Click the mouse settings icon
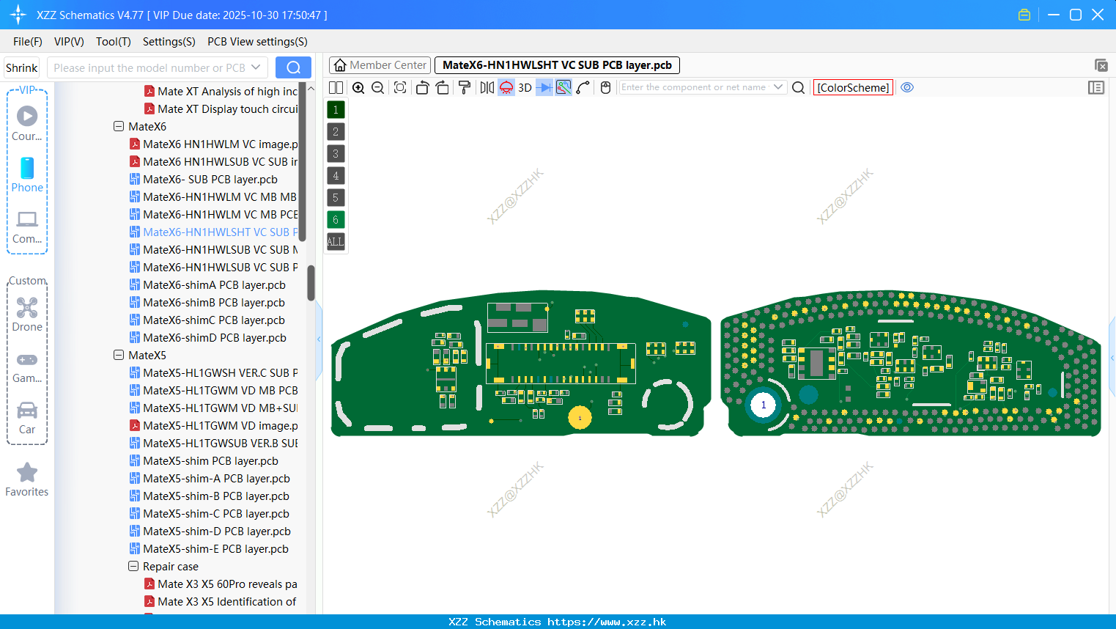 click(x=605, y=87)
